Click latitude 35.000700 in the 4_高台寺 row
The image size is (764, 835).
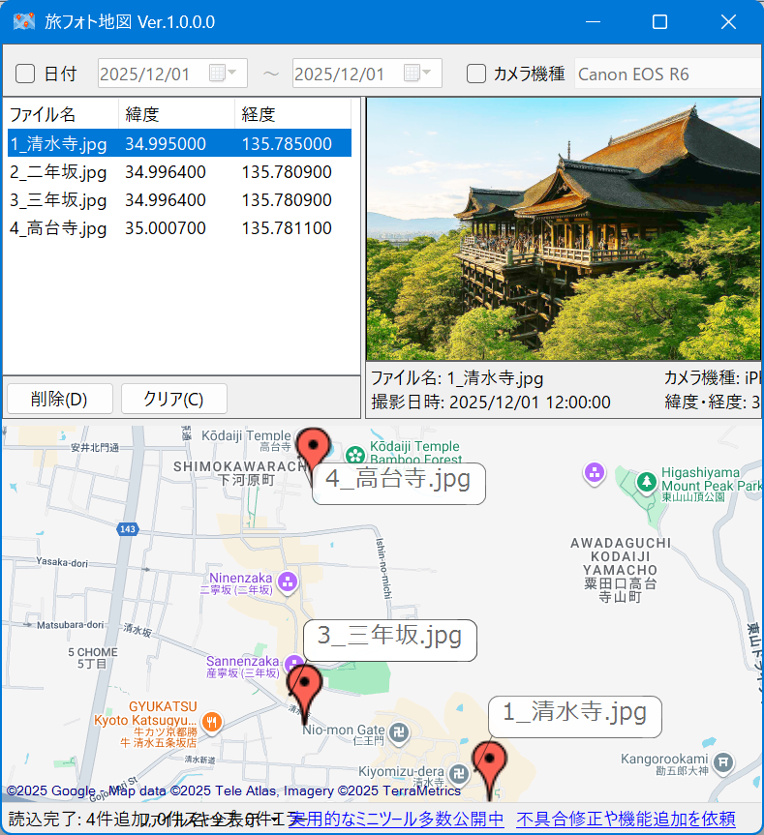coord(166,228)
